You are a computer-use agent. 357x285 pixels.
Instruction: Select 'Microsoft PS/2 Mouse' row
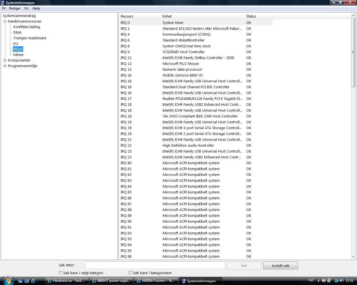click(196, 63)
